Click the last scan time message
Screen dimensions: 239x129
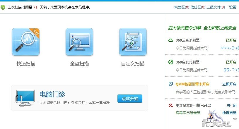49,7
